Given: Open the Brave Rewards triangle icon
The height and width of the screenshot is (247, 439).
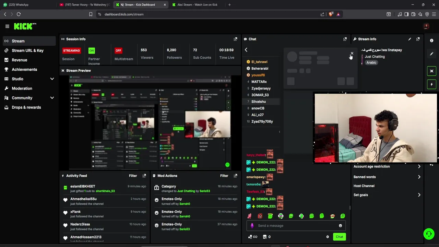Looking at the screenshot, I should (338, 14).
